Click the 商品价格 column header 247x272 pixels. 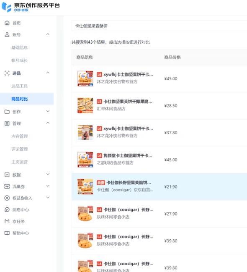tap(172, 57)
